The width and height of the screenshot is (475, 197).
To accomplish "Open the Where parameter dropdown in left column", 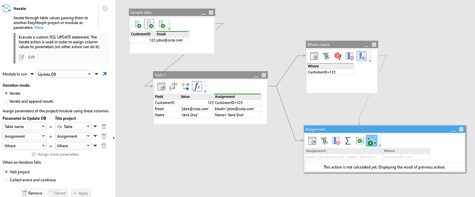I will 43,146.
